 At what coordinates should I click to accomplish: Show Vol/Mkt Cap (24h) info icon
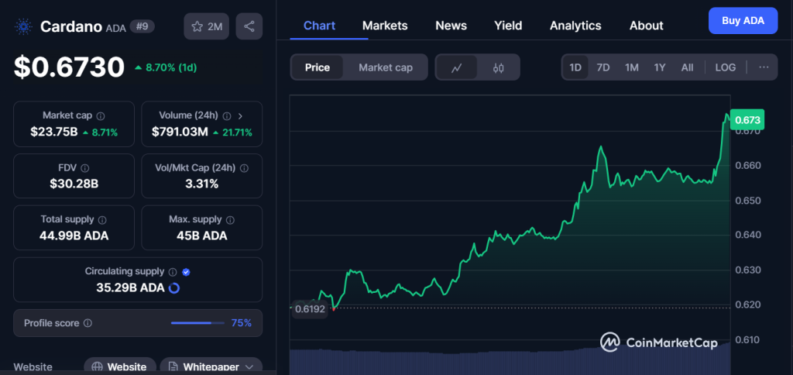[244, 167]
